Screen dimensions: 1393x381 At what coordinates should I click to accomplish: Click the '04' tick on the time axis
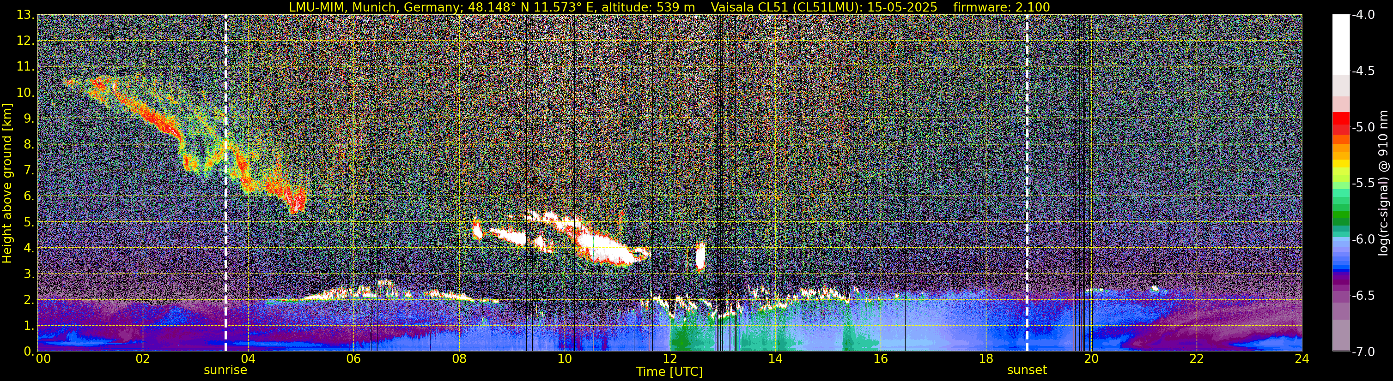(248, 359)
